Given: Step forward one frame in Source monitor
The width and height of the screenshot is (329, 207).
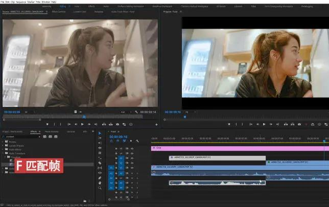Looking at the screenshot, I should point(89,124).
